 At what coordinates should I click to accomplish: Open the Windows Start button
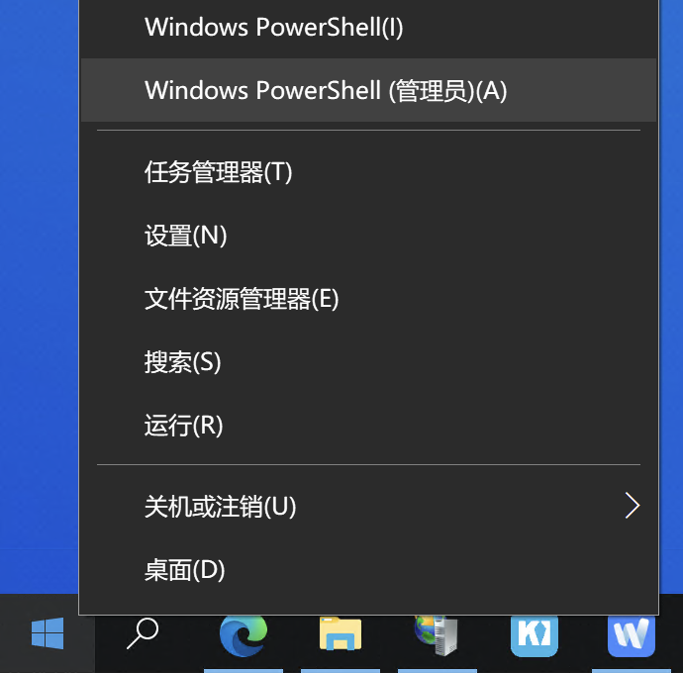click(x=48, y=633)
